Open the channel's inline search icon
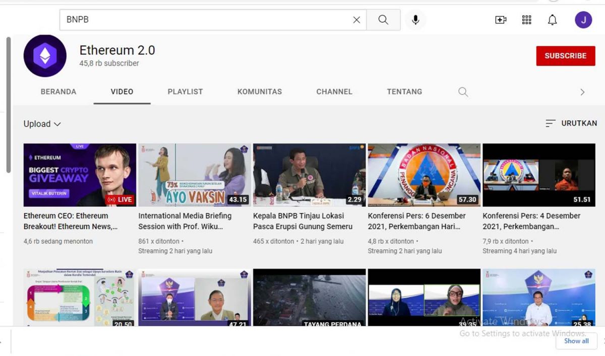The height and width of the screenshot is (356, 605). 463,92
